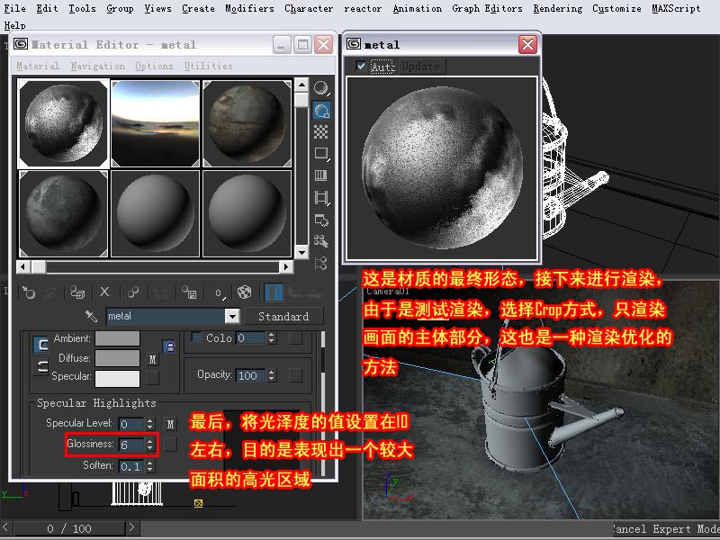The width and height of the screenshot is (720, 540).
Task: Toggle the ambient/diffuse color lock button
Action: 42,345
